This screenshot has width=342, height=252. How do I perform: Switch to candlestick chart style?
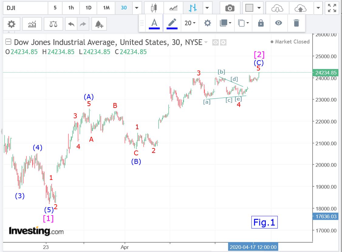click(154, 8)
